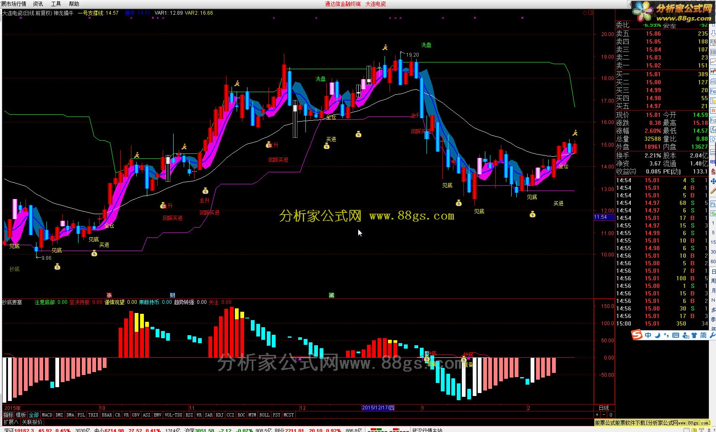Click the 卖一 price 15.02
The image size is (716, 432).
(x=653, y=65)
